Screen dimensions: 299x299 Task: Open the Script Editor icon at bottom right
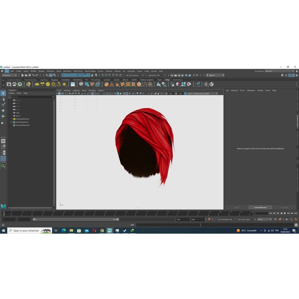[296, 225]
